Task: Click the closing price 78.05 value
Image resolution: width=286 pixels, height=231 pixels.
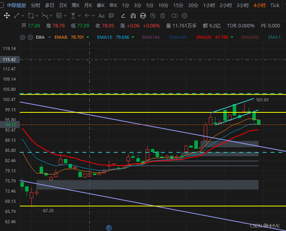Action: coord(108,26)
